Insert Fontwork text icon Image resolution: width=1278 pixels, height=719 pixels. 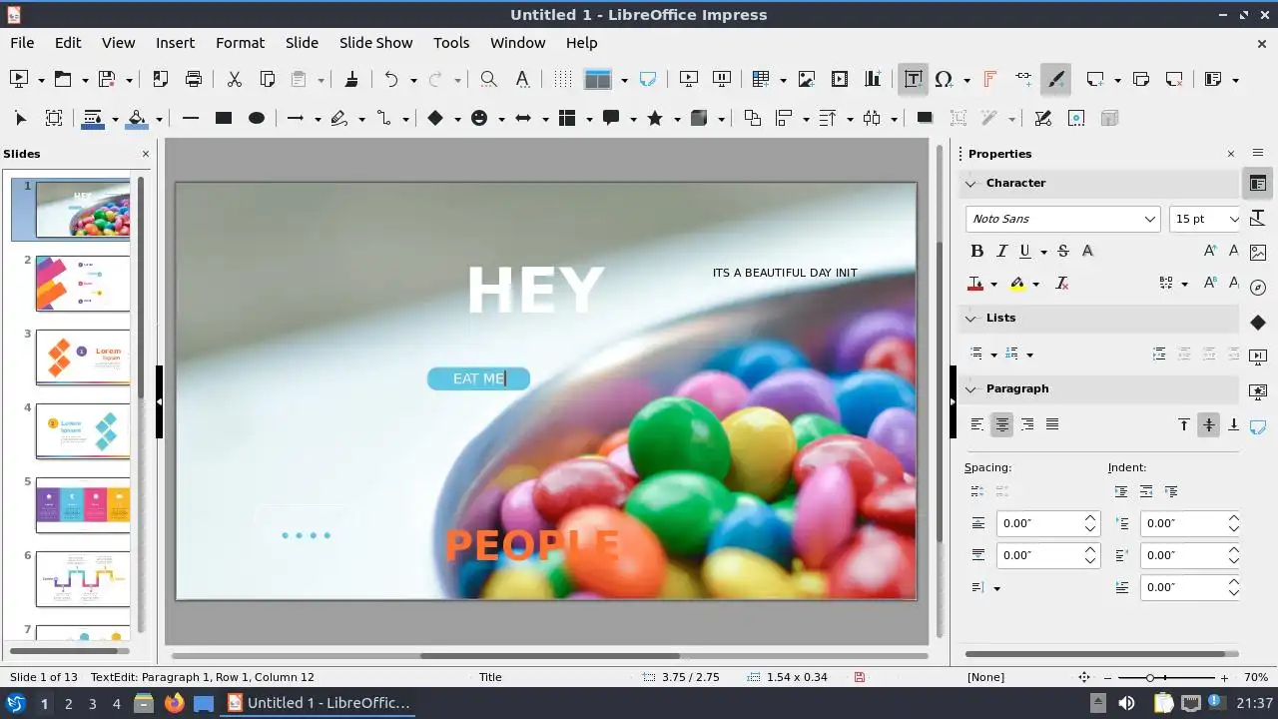pos(989,79)
